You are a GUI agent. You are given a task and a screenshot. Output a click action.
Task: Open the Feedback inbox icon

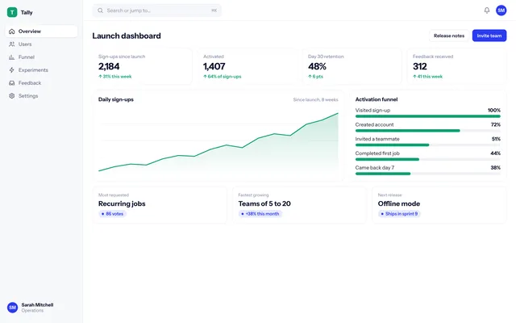(12, 83)
